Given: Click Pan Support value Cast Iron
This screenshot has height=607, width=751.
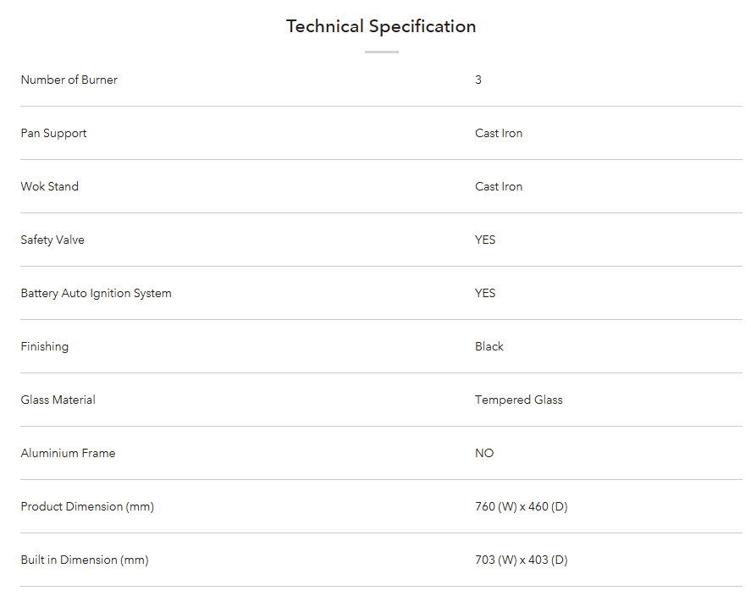Looking at the screenshot, I should (499, 133).
